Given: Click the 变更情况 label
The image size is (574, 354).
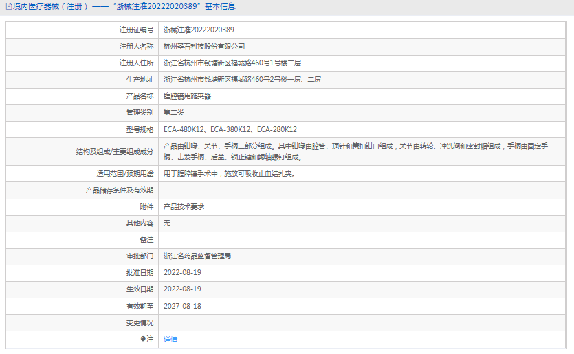Looking at the screenshot, I should click(140, 323).
